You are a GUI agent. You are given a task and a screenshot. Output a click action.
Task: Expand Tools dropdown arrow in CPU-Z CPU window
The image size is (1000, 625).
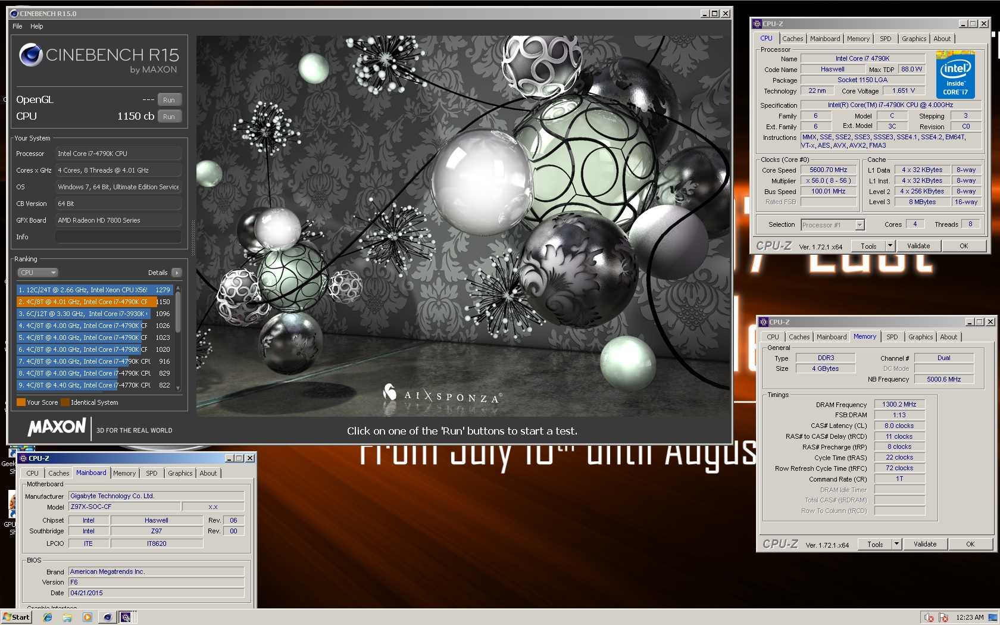click(890, 246)
